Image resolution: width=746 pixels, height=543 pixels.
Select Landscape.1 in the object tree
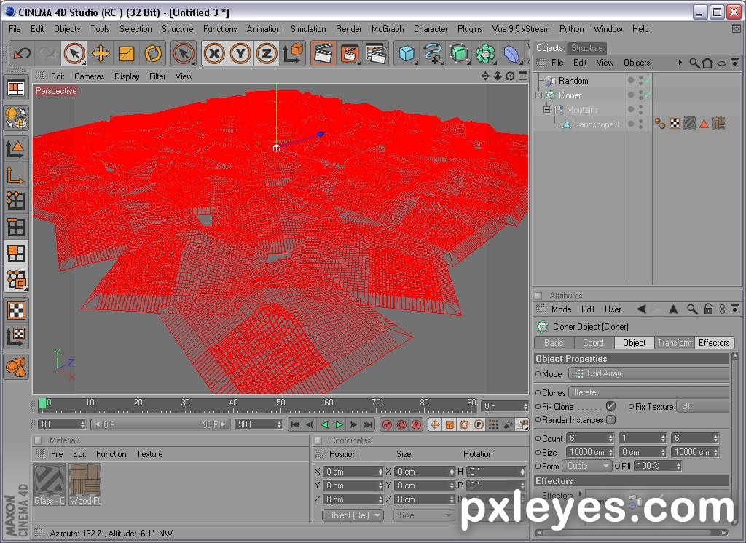(597, 124)
